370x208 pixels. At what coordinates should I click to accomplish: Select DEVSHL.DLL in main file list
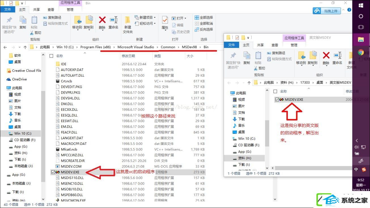pos(70,98)
